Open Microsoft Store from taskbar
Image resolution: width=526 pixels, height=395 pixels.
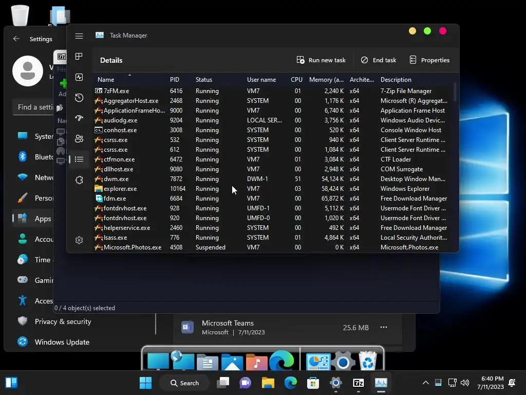point(313,383)
